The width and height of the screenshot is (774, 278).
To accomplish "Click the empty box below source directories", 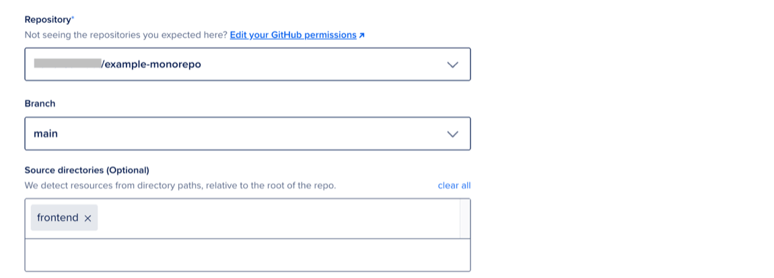I will (247, 255).
